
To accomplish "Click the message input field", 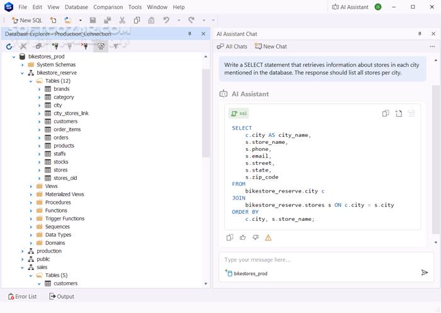I will (326, 260).
